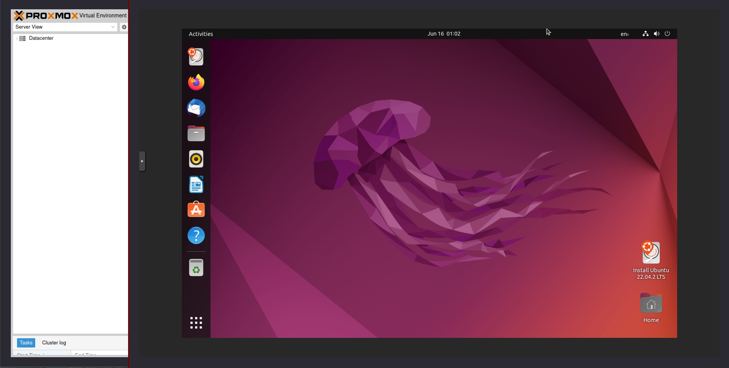Switch to the Cluster log tab

pyautogui.click(x=54, y=342)
